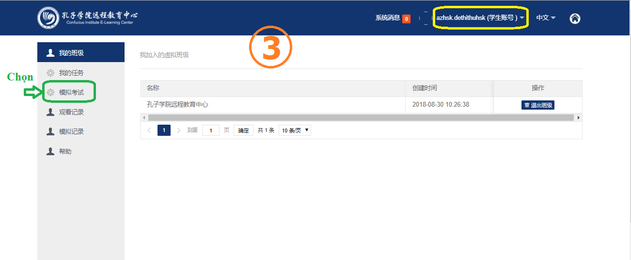Click the page number jump input field

coord(210,130)
